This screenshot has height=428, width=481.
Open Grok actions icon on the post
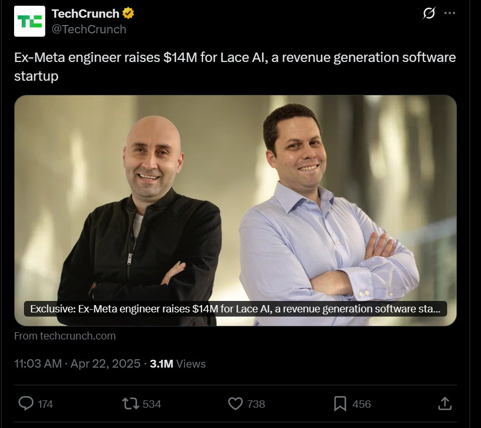pyautogui.click(x=428, y=14)
